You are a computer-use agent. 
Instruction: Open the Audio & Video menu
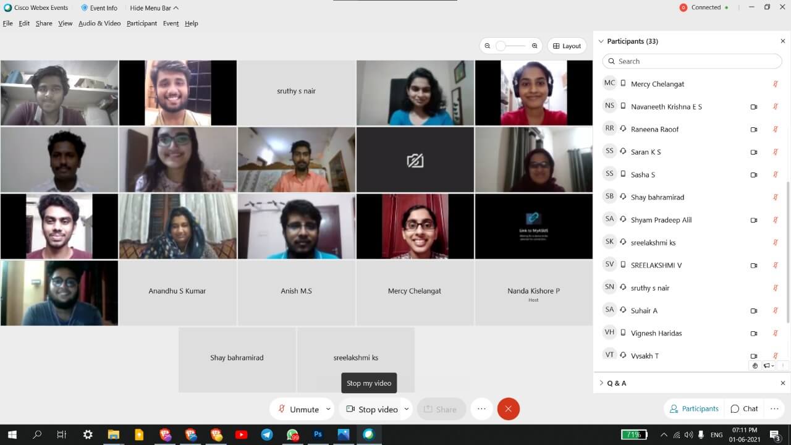pos(99,23)
